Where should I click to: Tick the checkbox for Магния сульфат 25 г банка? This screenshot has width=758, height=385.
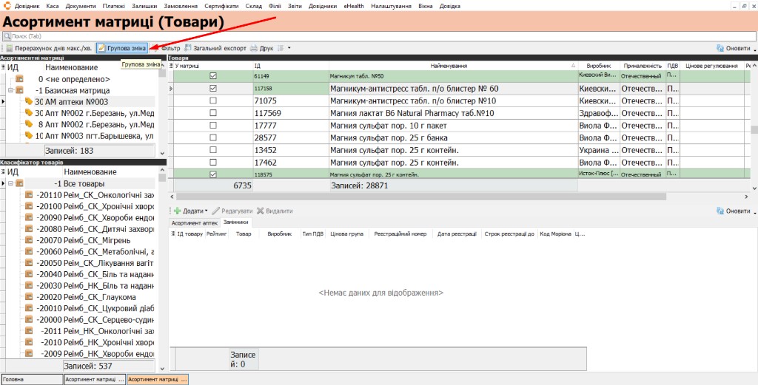click(212, 138)
